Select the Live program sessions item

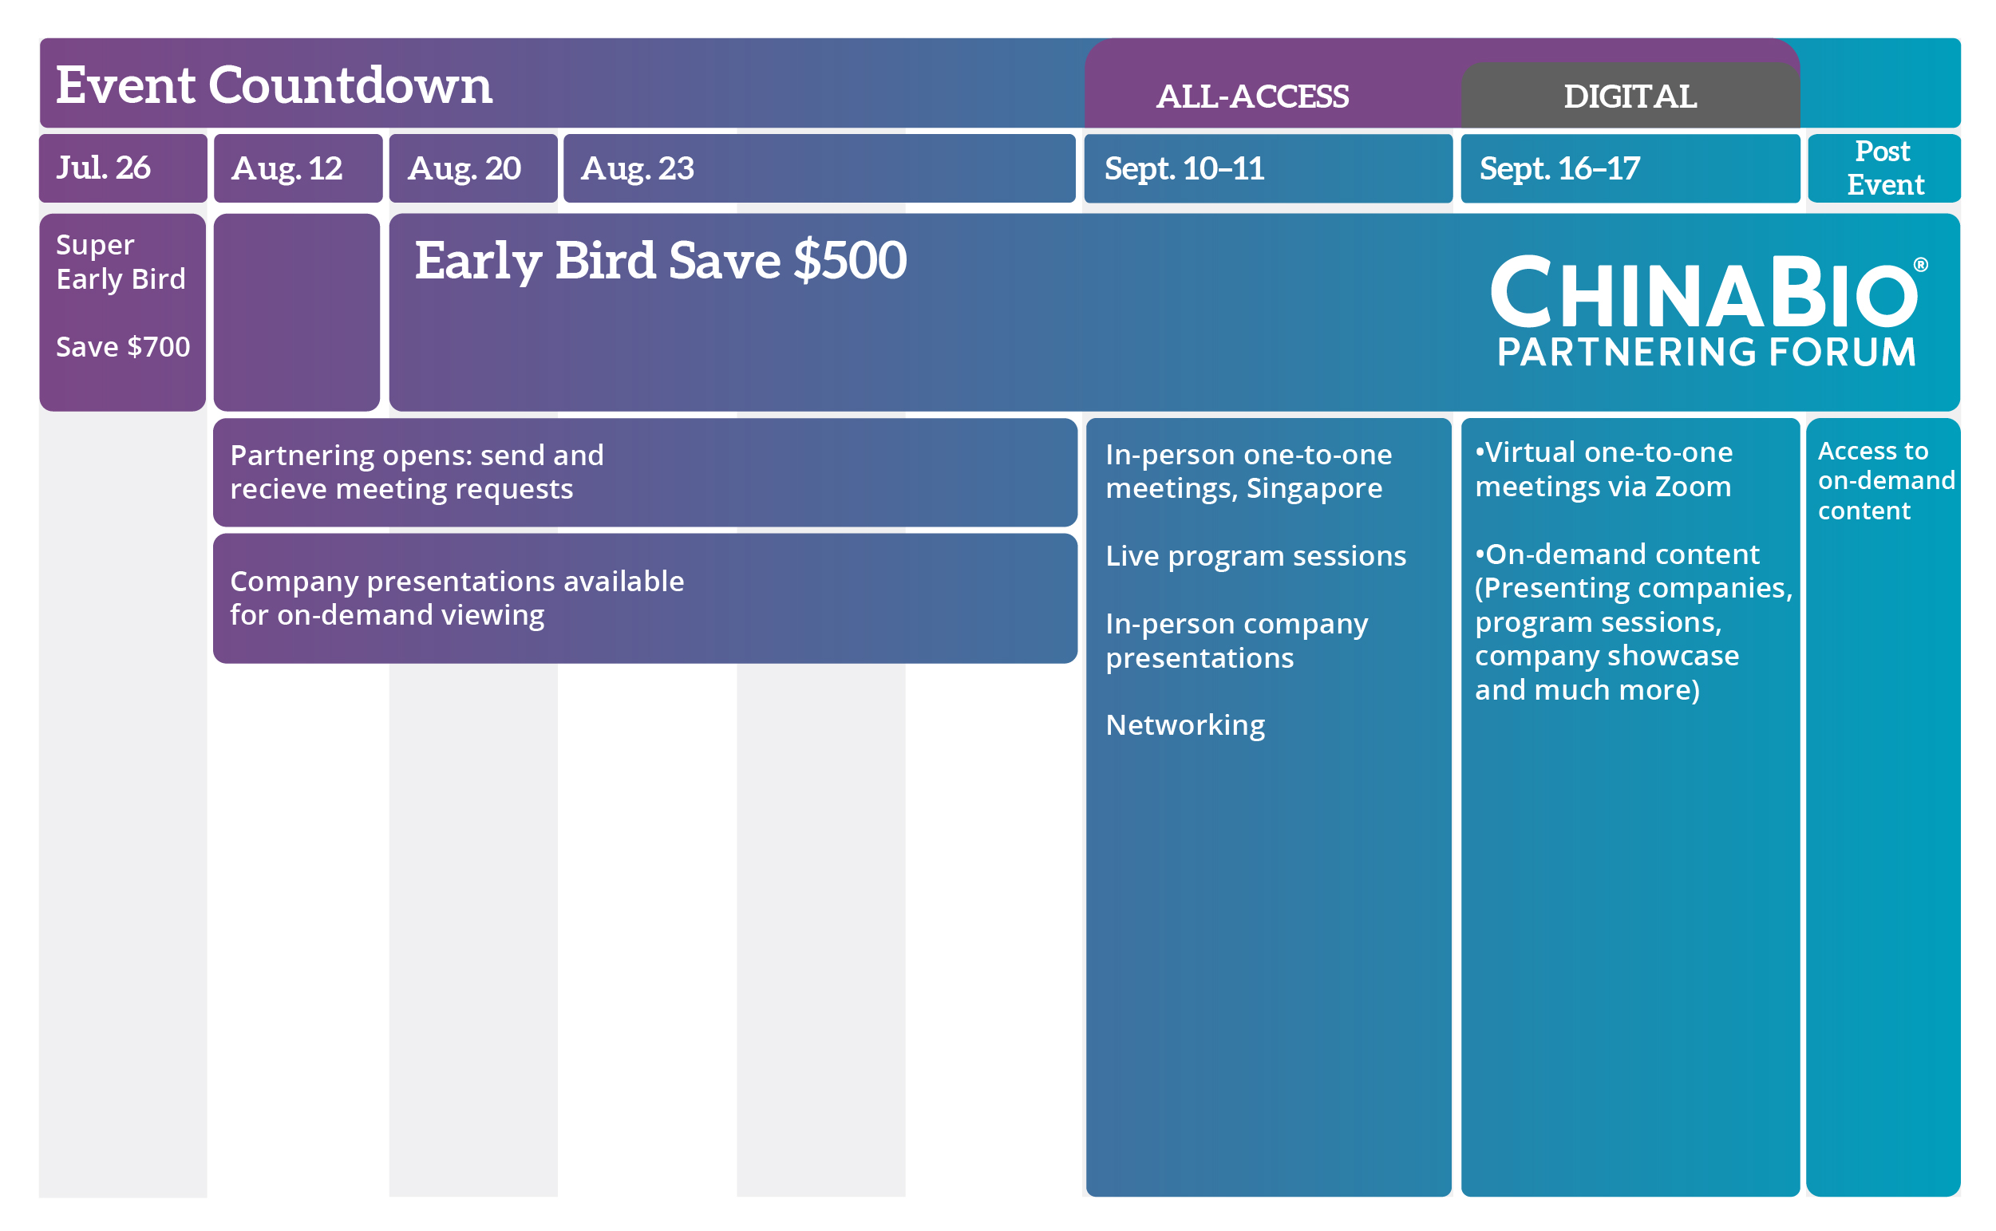point(1255,556)
